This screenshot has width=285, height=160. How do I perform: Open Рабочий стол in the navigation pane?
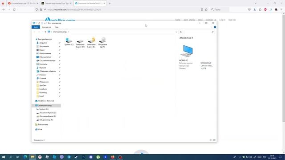coord(45,57)
